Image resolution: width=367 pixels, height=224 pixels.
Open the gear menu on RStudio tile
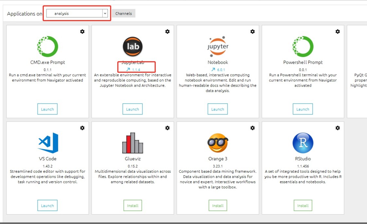[x=338, y=128]
